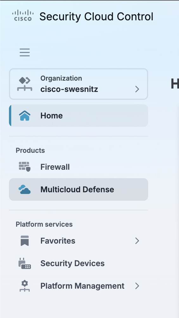Image resolution: width=179 pixels, height=318 pixels.
Task: Click the Platform Management gear icon
Action: pyautogui.click(x=25, y=286)
